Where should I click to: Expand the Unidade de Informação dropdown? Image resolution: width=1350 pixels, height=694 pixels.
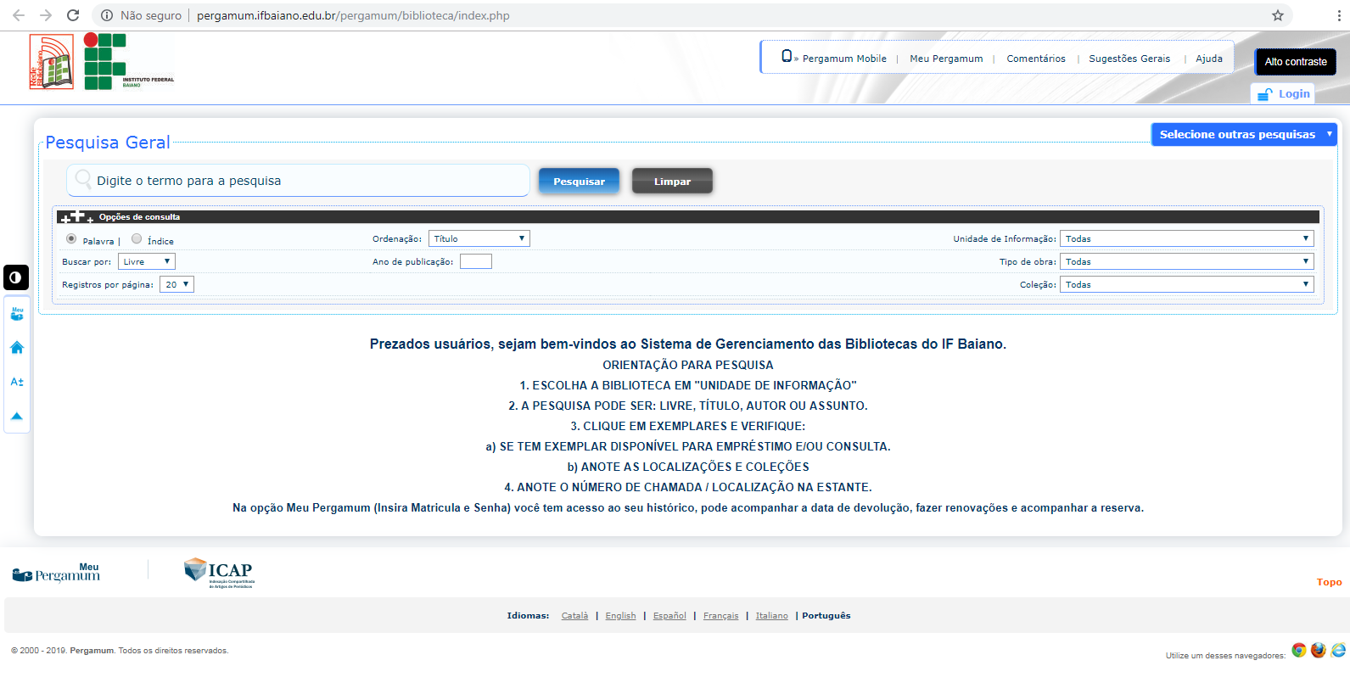point(1185,239)
